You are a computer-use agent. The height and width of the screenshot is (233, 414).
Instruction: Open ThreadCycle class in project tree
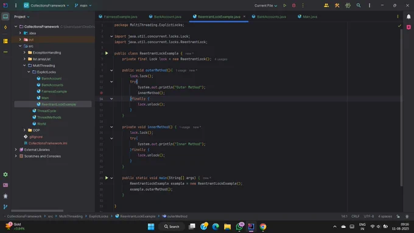pos(46,111)
